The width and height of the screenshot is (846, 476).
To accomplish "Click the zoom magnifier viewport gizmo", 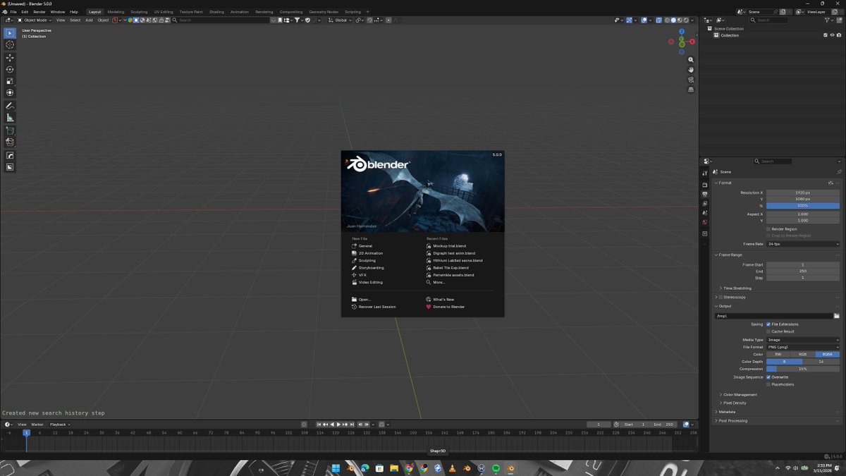I will (x=691, y=60).
